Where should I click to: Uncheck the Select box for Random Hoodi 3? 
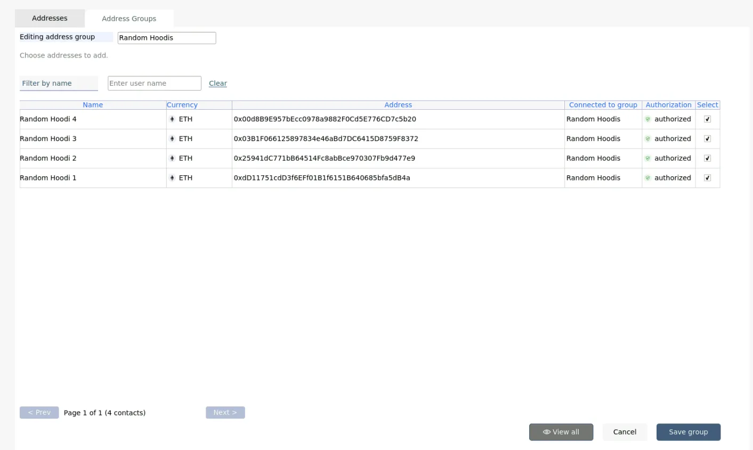(707, 139)
